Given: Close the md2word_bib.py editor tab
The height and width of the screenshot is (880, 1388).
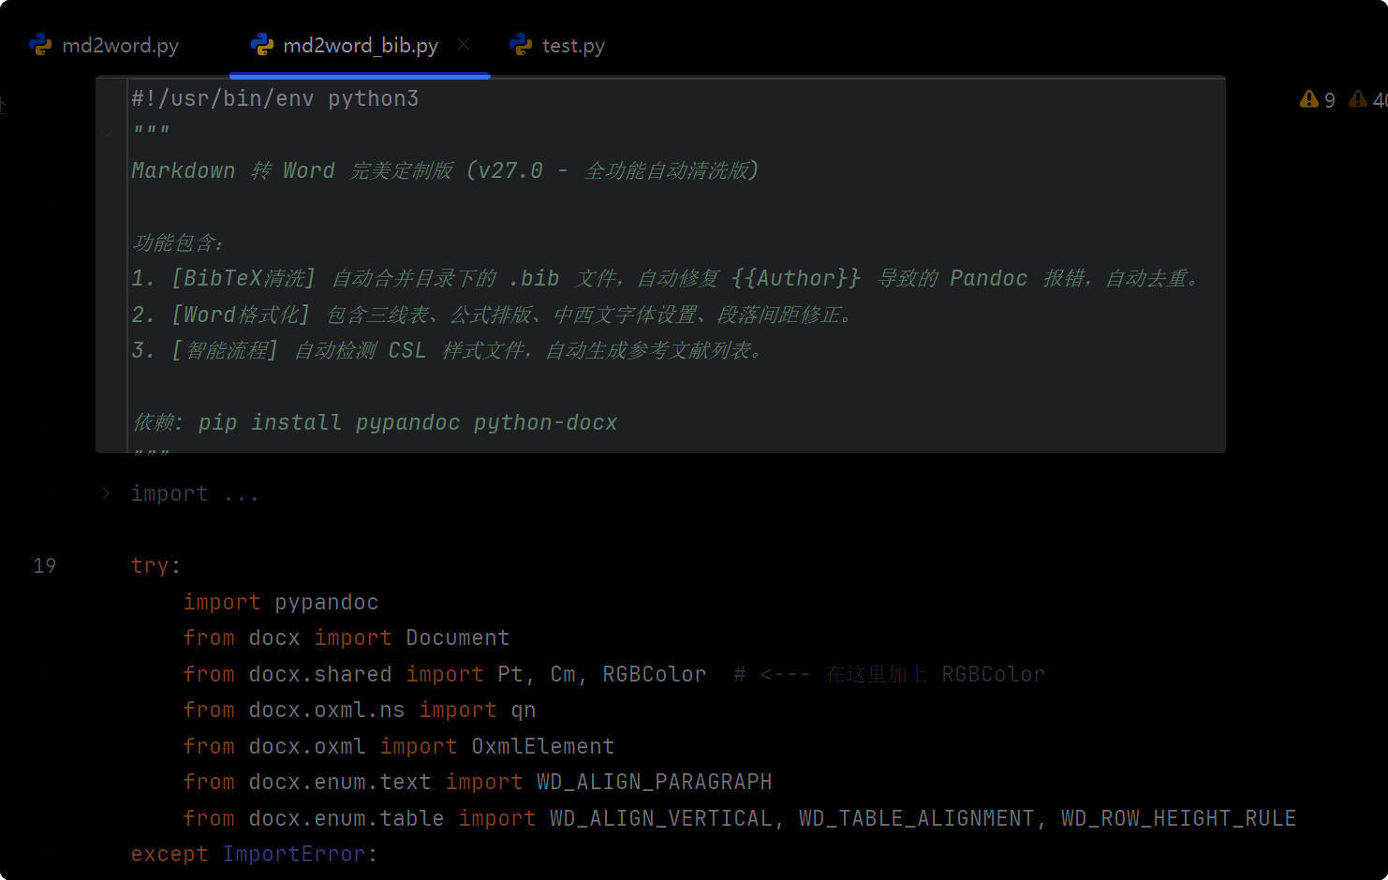Looking at the screenshot, I should click(x=464, y=44).
